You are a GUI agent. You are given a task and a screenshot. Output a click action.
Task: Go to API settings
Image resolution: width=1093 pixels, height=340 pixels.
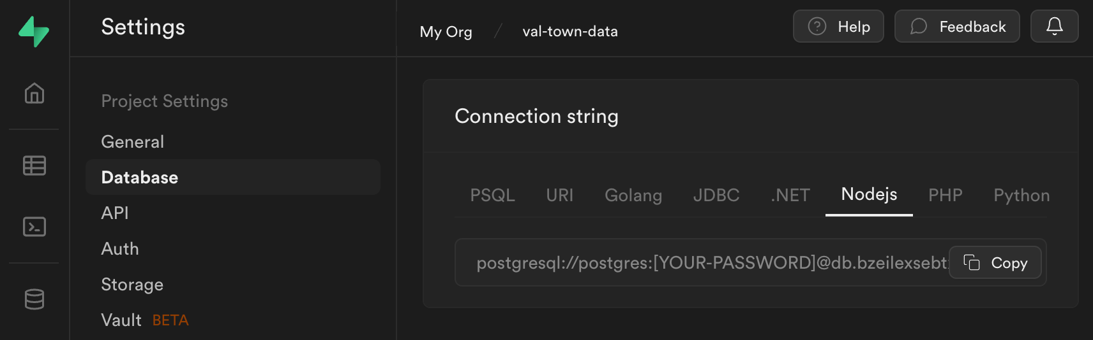pyautogui.click(x=115, y=213)
